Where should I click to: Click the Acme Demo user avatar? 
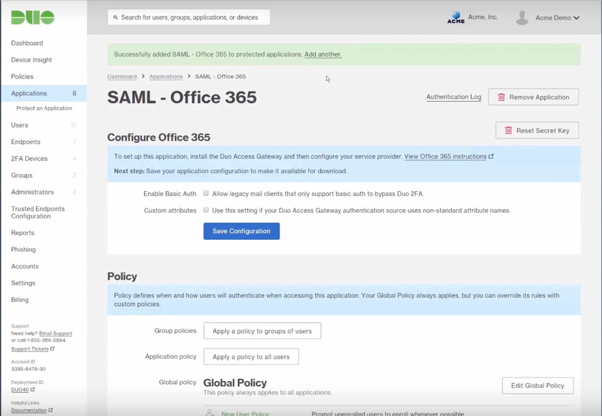click(x=522, y=17)
